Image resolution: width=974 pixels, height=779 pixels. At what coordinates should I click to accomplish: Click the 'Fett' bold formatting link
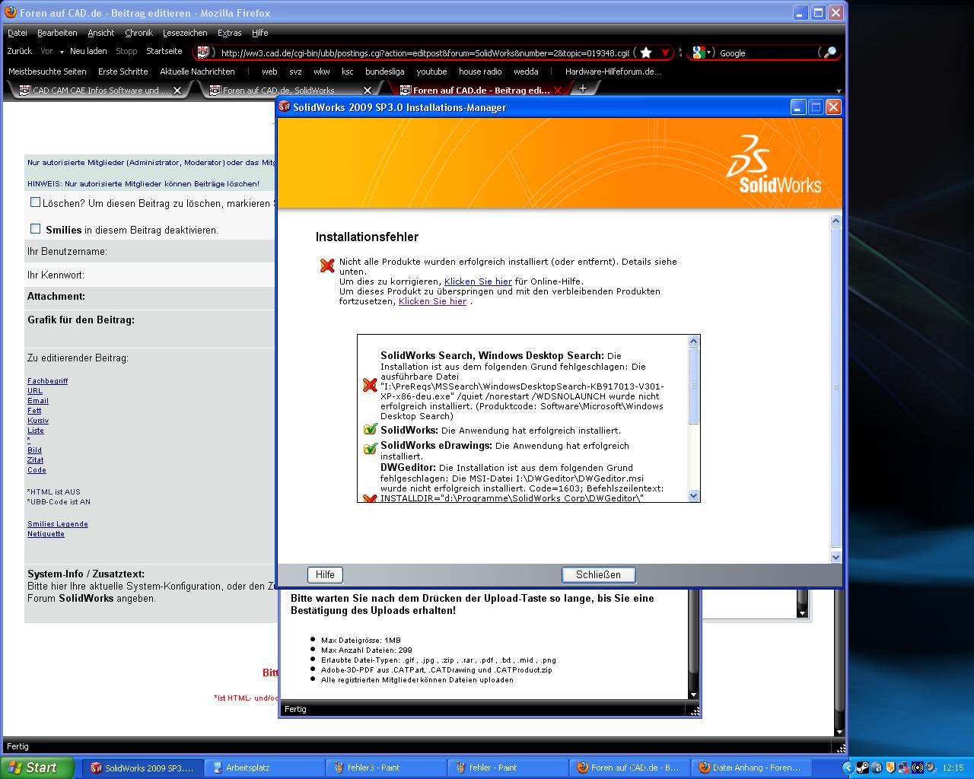coord(34,411)
